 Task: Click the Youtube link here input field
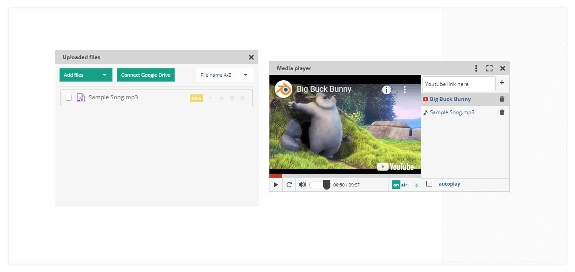point(459,84)
